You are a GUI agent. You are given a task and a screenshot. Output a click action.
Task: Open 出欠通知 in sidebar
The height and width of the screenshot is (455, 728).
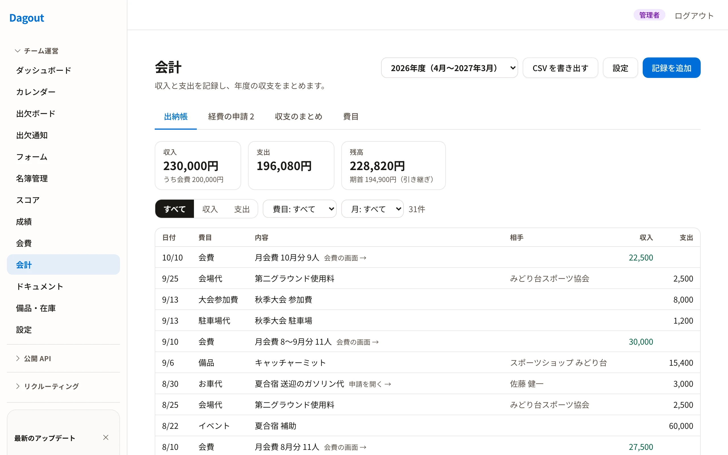63,135
